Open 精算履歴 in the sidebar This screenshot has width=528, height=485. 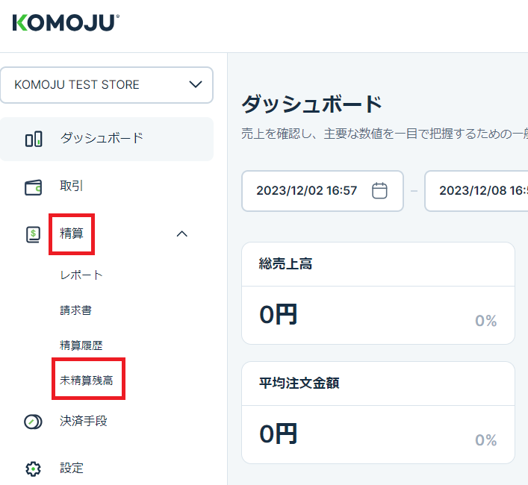81,345
